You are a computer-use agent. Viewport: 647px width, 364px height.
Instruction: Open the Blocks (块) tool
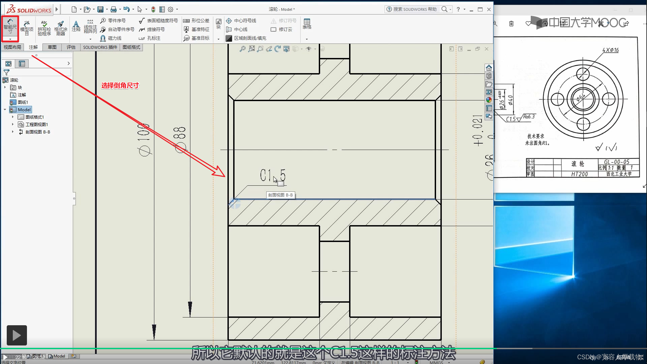pyautogui.click(x=218, y=24)
